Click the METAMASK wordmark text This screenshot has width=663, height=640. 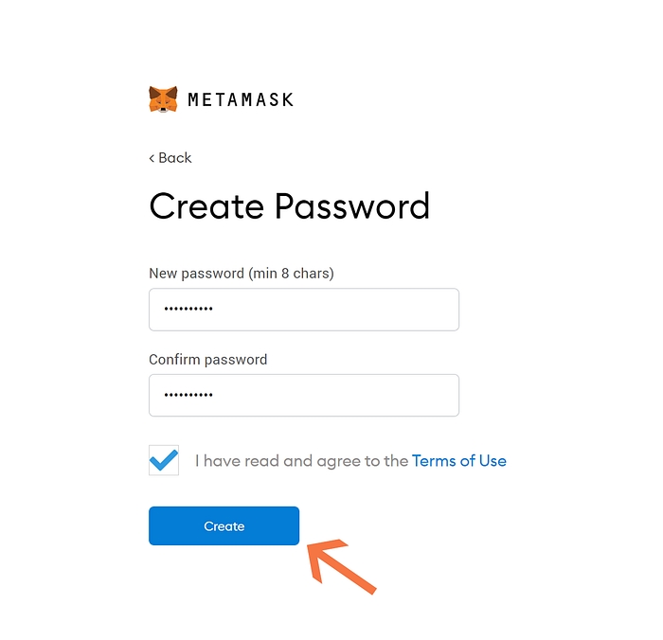[241, 99]
